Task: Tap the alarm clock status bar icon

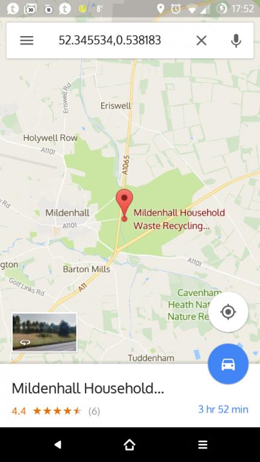Action: click(176, 9)
